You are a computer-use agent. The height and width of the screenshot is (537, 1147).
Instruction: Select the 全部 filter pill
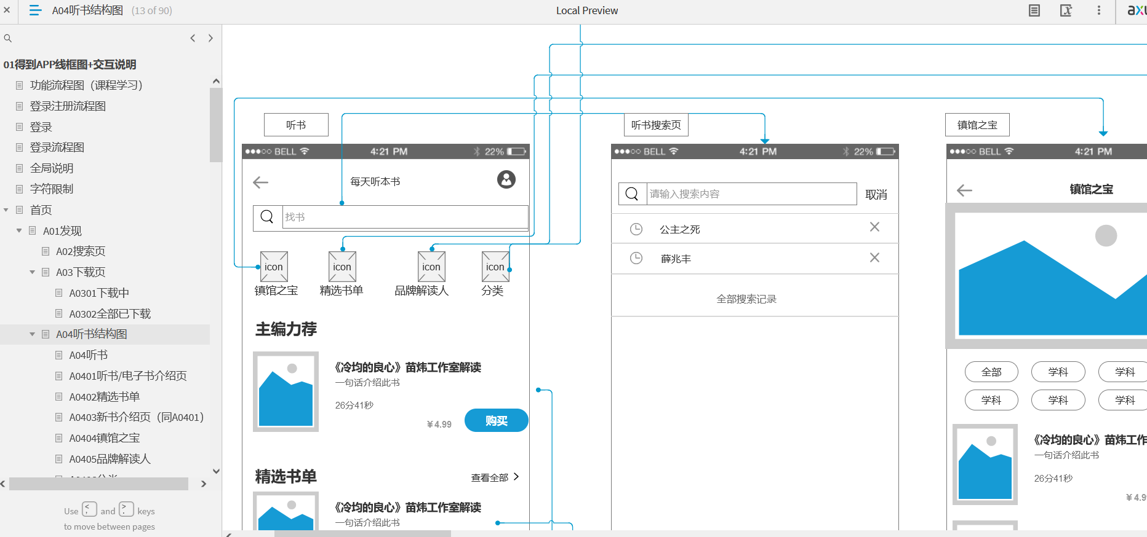991,372
